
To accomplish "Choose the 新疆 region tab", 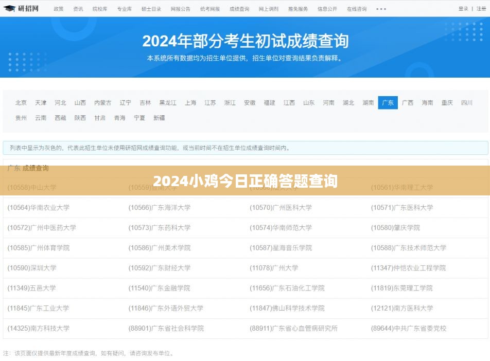I will pyautogui.click(x=159, y=118).
